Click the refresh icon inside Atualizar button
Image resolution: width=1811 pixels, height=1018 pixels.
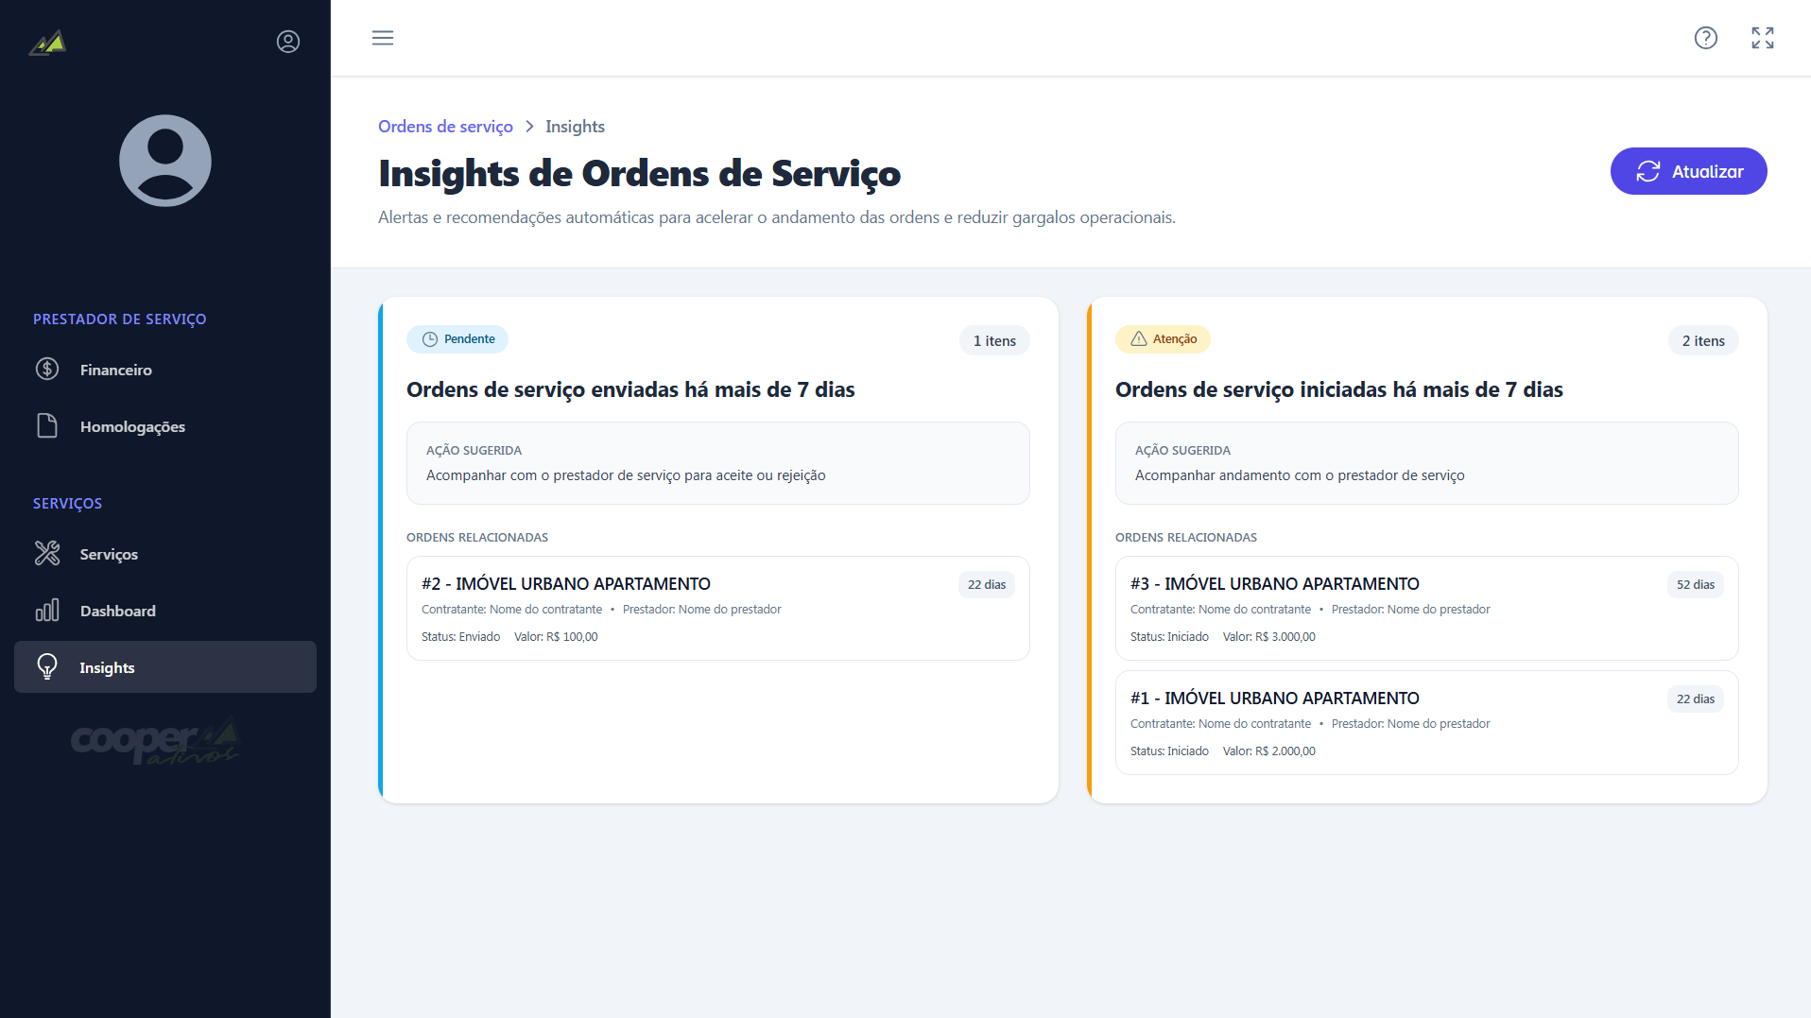click(1648, 171)
